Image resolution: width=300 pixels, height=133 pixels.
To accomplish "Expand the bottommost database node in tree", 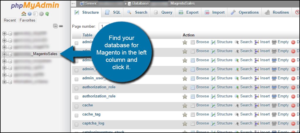I will coord(4,82).
